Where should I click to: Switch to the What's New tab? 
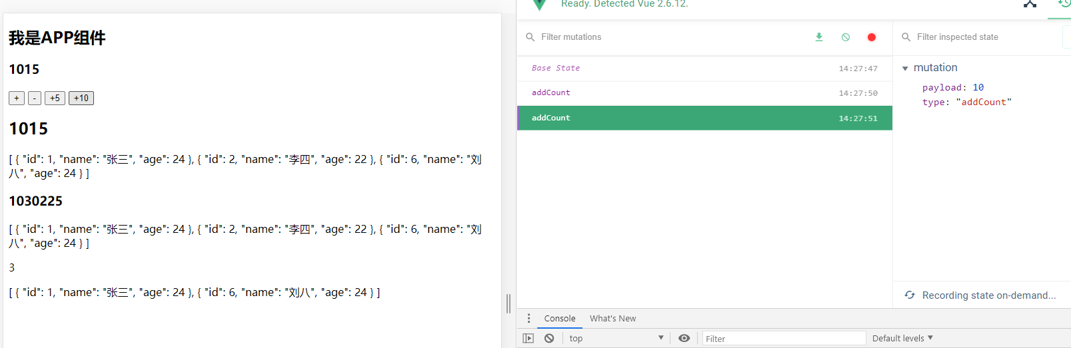click(612, 319)
